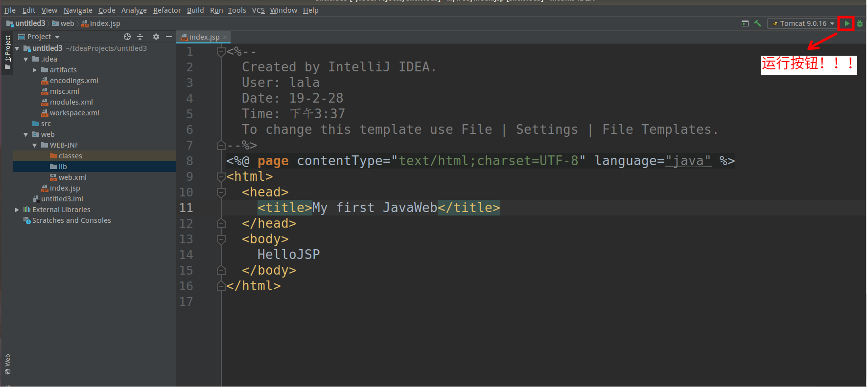Image resolution: width=867 pixels, height=387 pixels.
Task: Collapse all with the Project panel icon
Action: [x=140, y=37]
